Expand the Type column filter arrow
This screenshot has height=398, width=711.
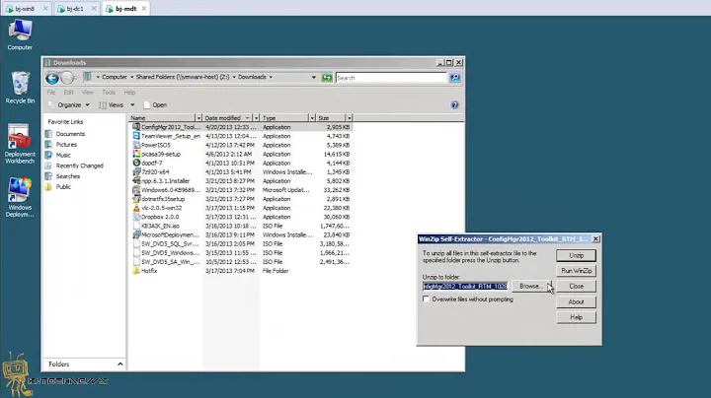pyautogui.click(x=312, y=118)
